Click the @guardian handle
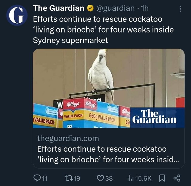 tap(115, 8)
